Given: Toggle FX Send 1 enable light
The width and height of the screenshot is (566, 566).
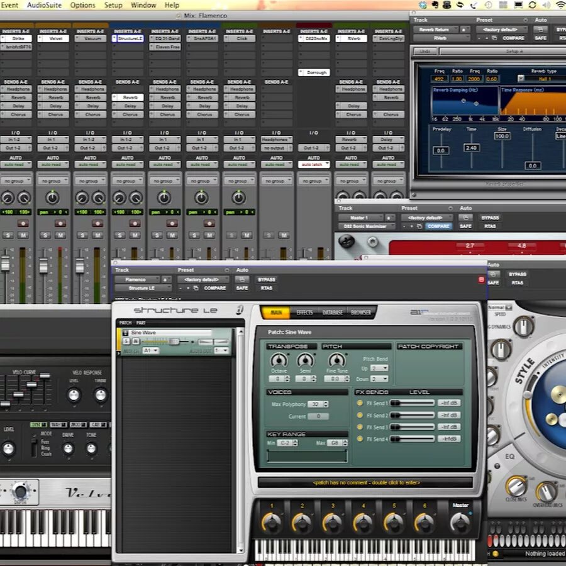Looking at the screenshot, I should (x=360, y=403).
